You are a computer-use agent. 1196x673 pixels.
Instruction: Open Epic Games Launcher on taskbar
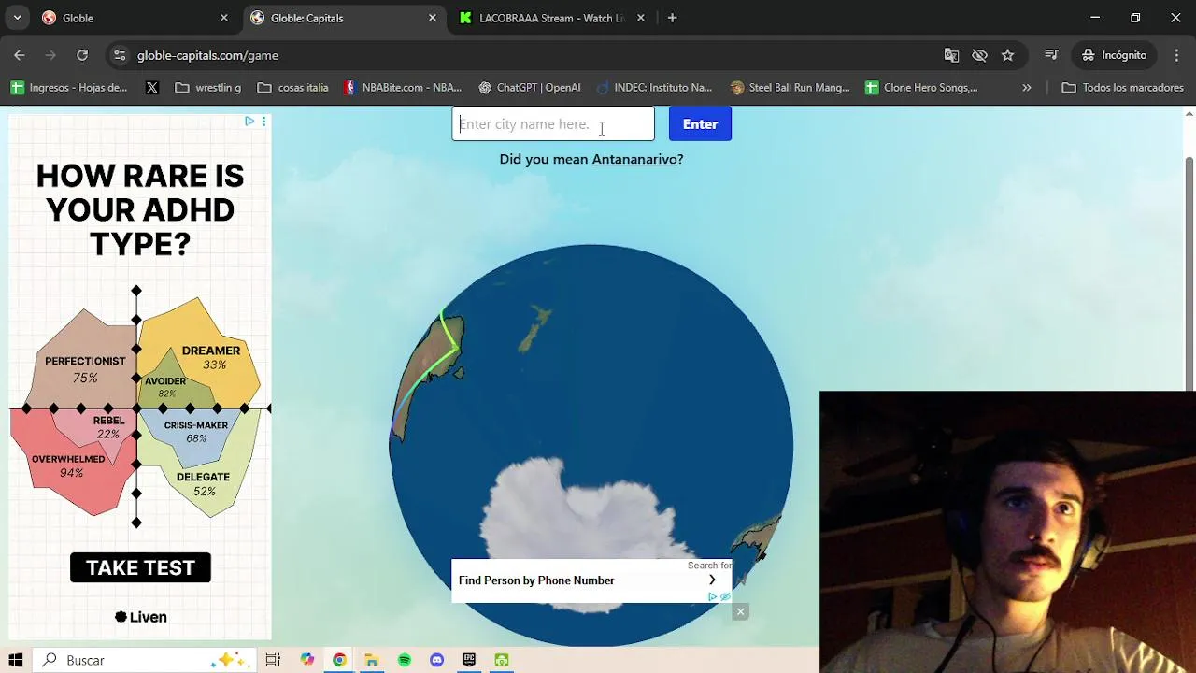[x=469, y=660]
